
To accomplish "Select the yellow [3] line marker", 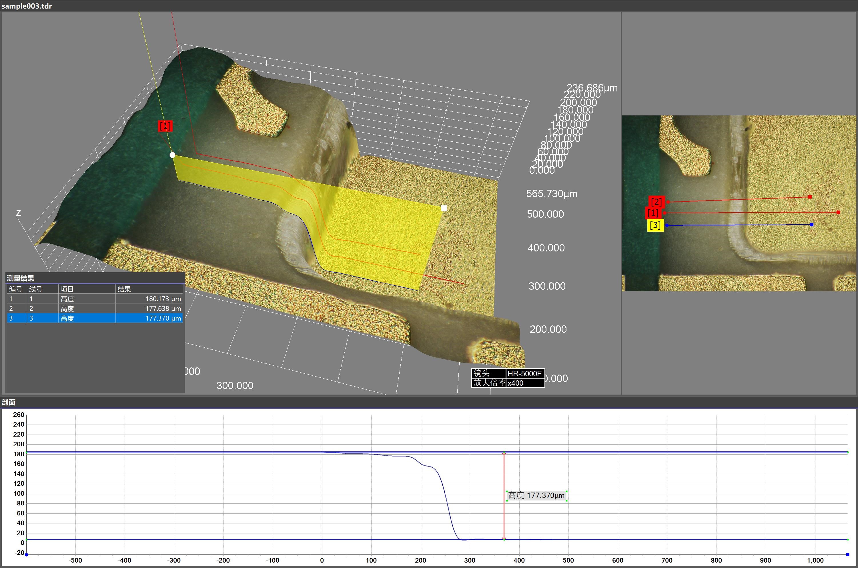I will [655, 225].
